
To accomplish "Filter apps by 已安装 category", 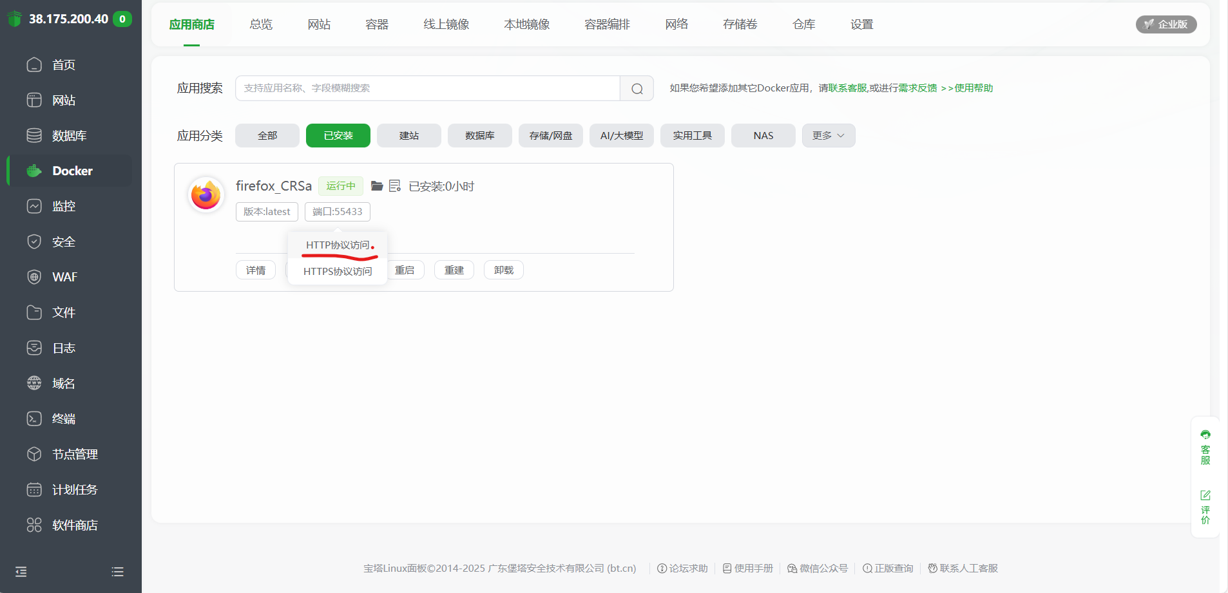I will [338, 136].
